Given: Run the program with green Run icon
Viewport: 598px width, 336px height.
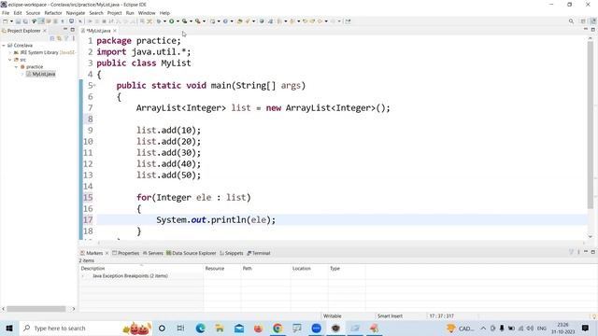Looking at the screenshot, I should pos(172,21).
